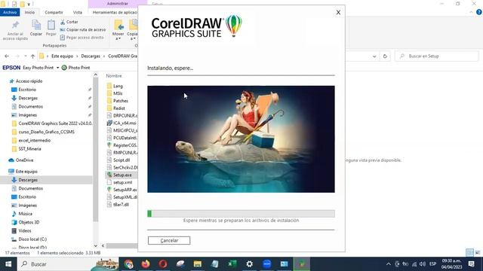Select the MSIs folder

click(118, 93)
